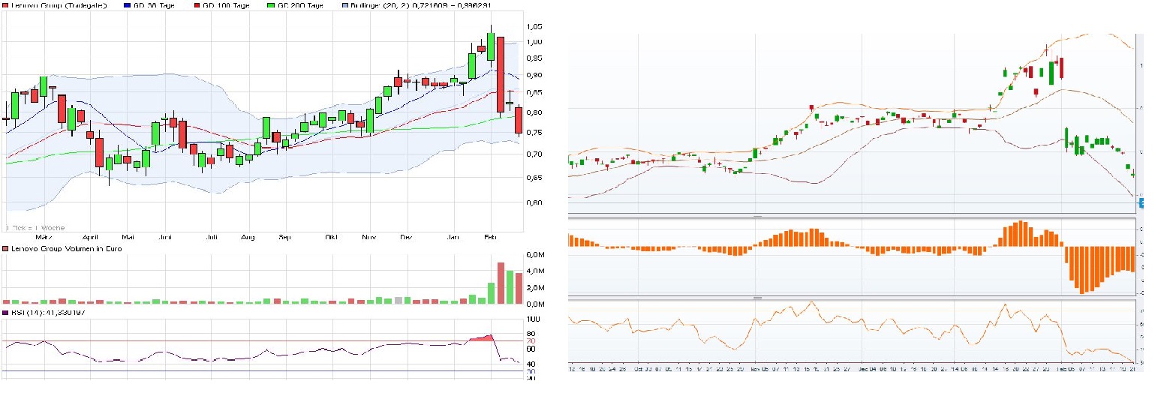Click the red overbought RSI area above 70
Viewport: 1161px width, 393px height.
480,338
